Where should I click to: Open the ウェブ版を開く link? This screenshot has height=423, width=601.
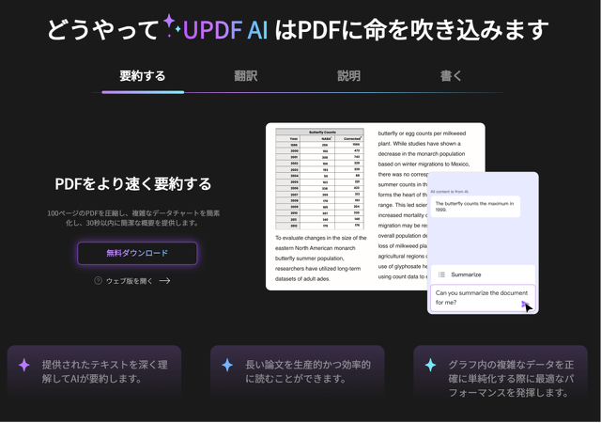point(130,281)
